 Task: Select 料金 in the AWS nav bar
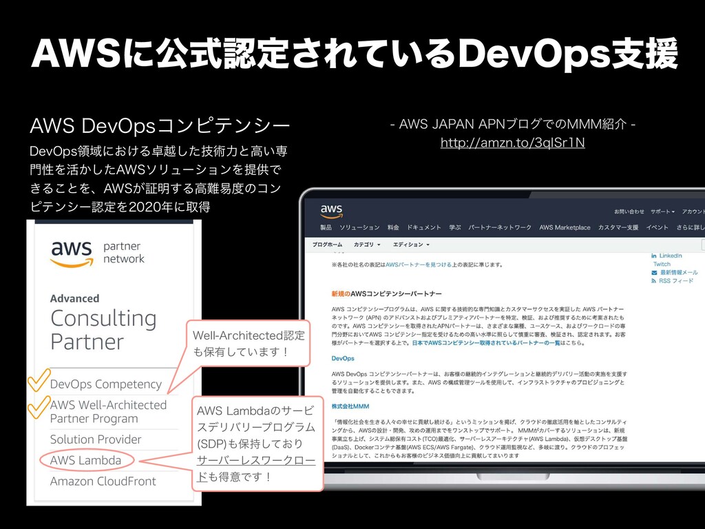tap(393, 227)
